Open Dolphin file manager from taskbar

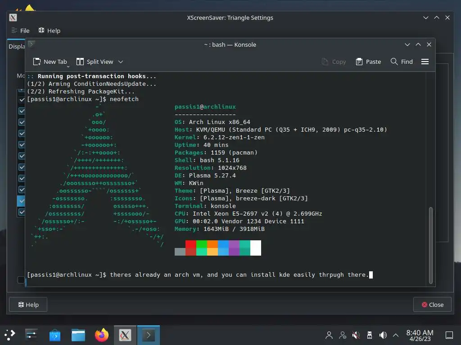[x=78, y=335]
